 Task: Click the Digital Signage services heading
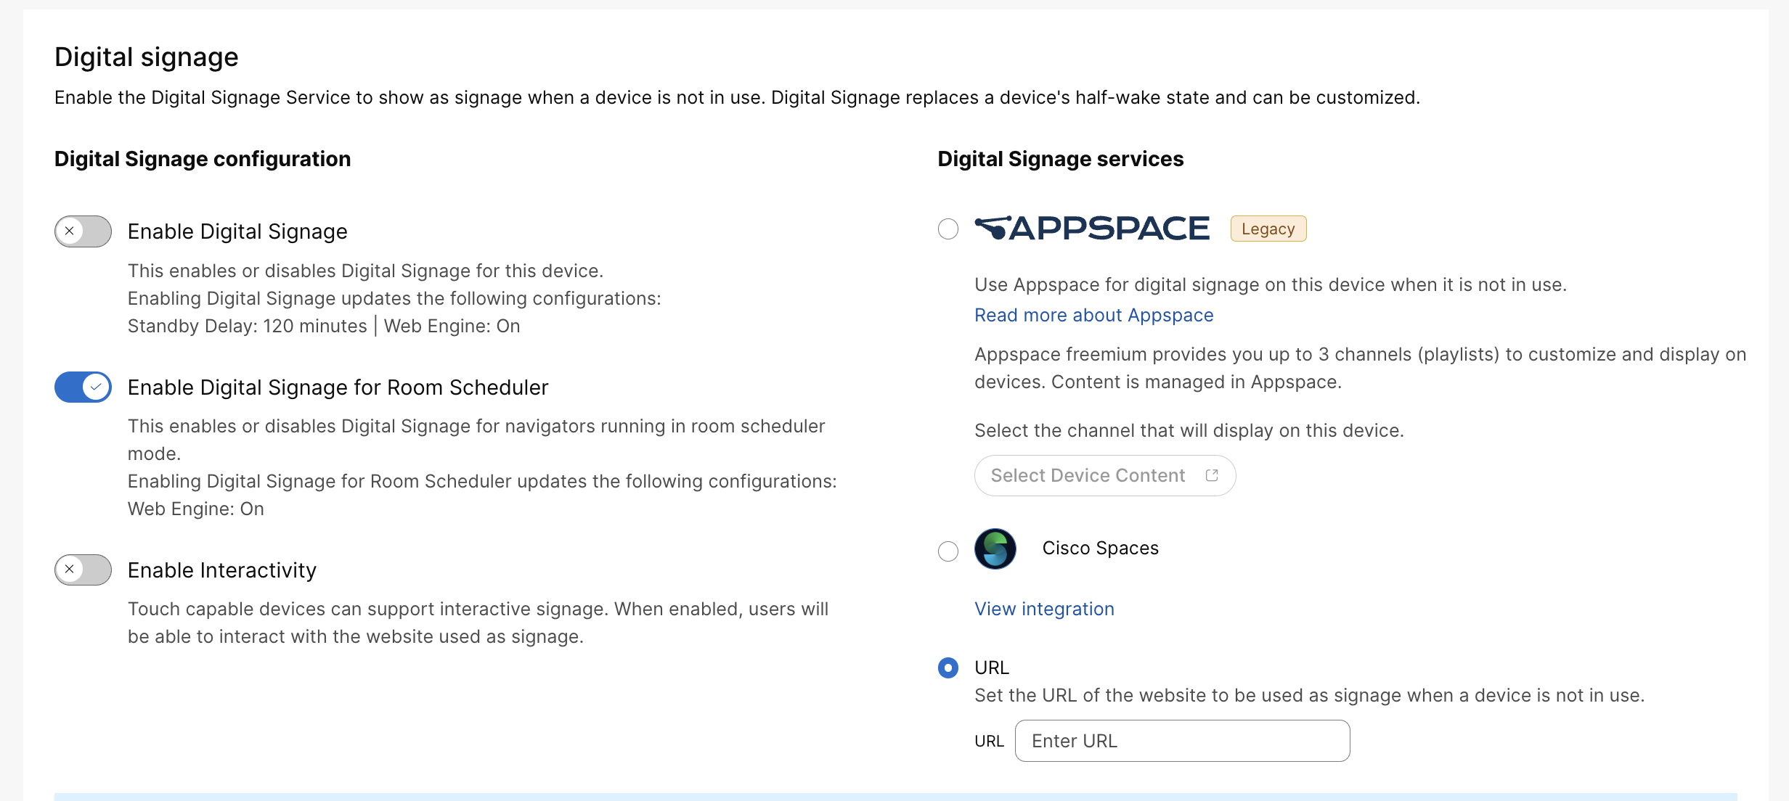(x=1060, y=159)
